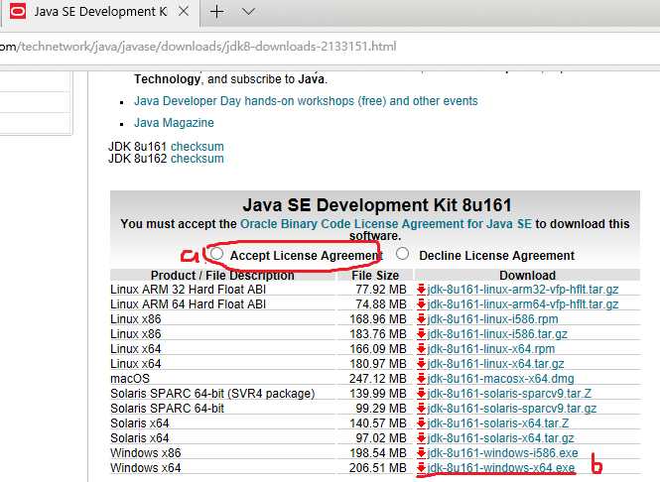Viewport: 660px width, 482px height.
Task: Click Linux ARM 32 Hard Float ABI text
Action: tap(189, 290)
